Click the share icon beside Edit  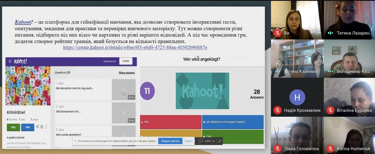pyautogui.click(x=37, y=127)
